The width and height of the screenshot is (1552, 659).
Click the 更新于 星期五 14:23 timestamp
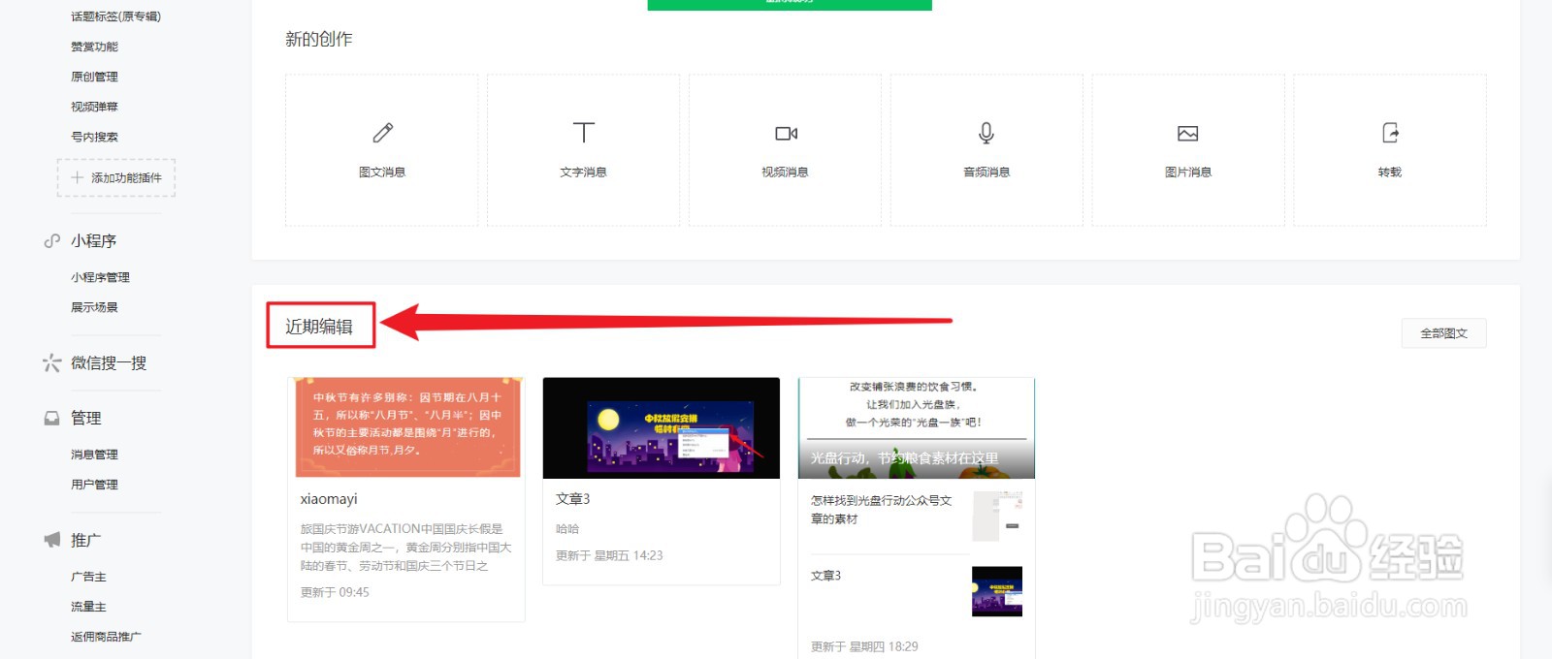pyautogui.click(x=609, y=555)
